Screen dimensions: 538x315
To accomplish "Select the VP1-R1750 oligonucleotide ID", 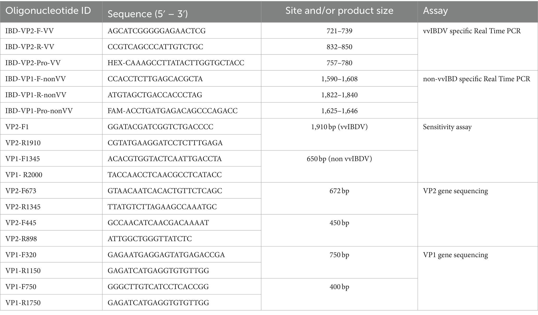I will 23,303.
